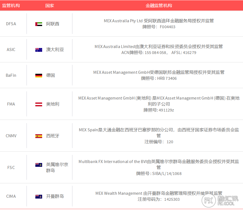Select country name 澳大利亚
243x211 pixels.
pos(55,50)
